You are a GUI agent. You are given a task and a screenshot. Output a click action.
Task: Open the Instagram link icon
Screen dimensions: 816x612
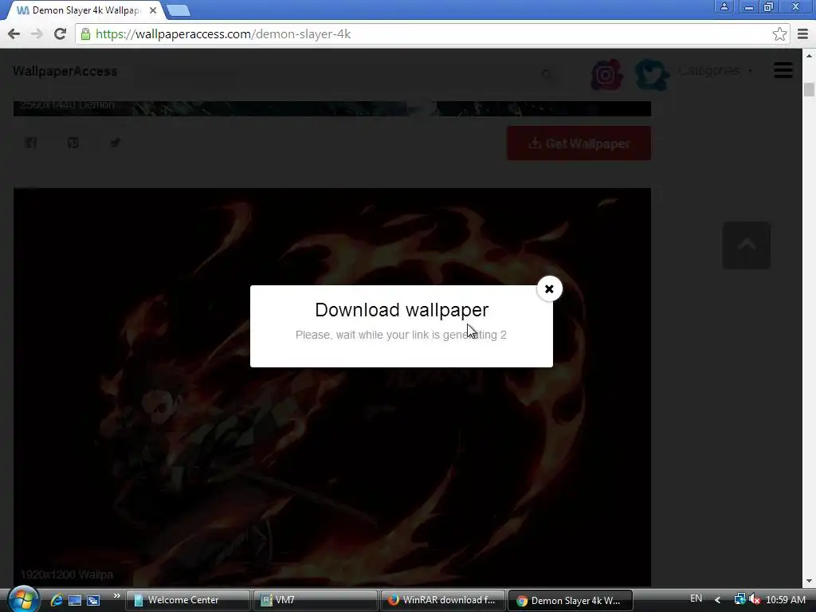(x=606, y=75)
